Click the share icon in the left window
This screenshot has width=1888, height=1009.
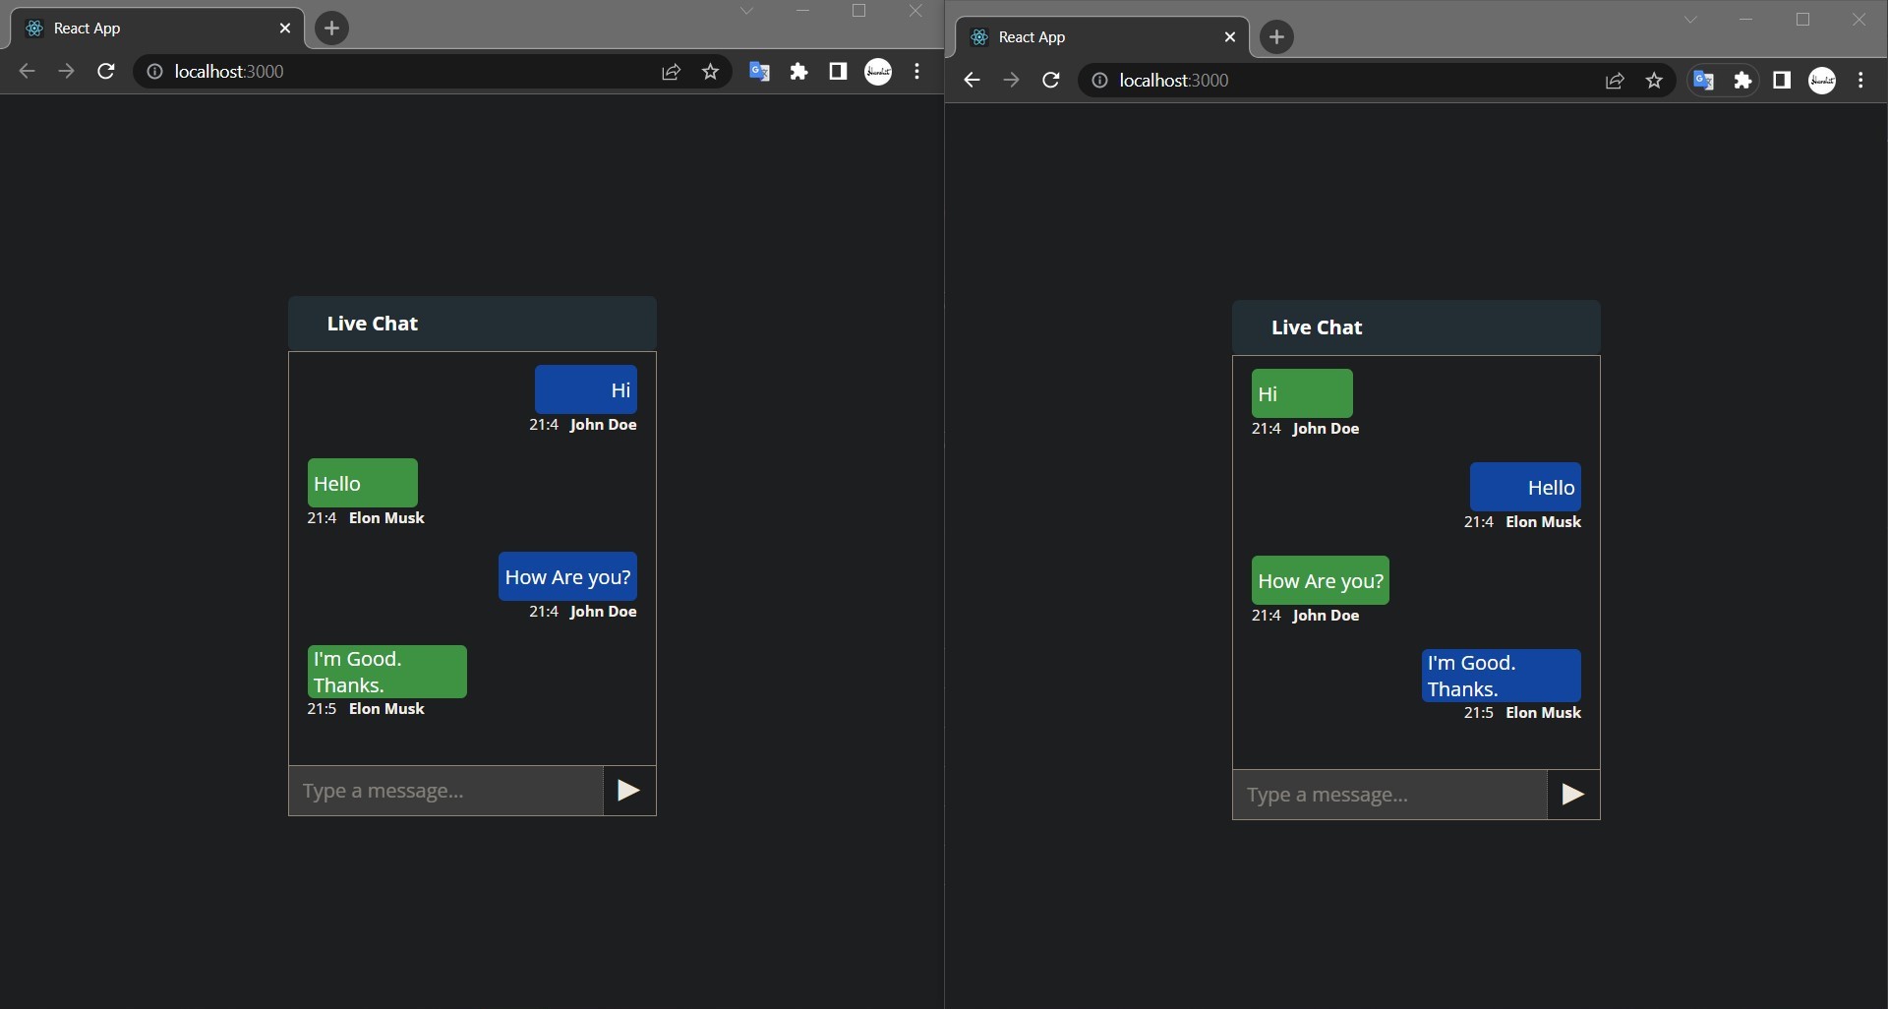(670, 71)
